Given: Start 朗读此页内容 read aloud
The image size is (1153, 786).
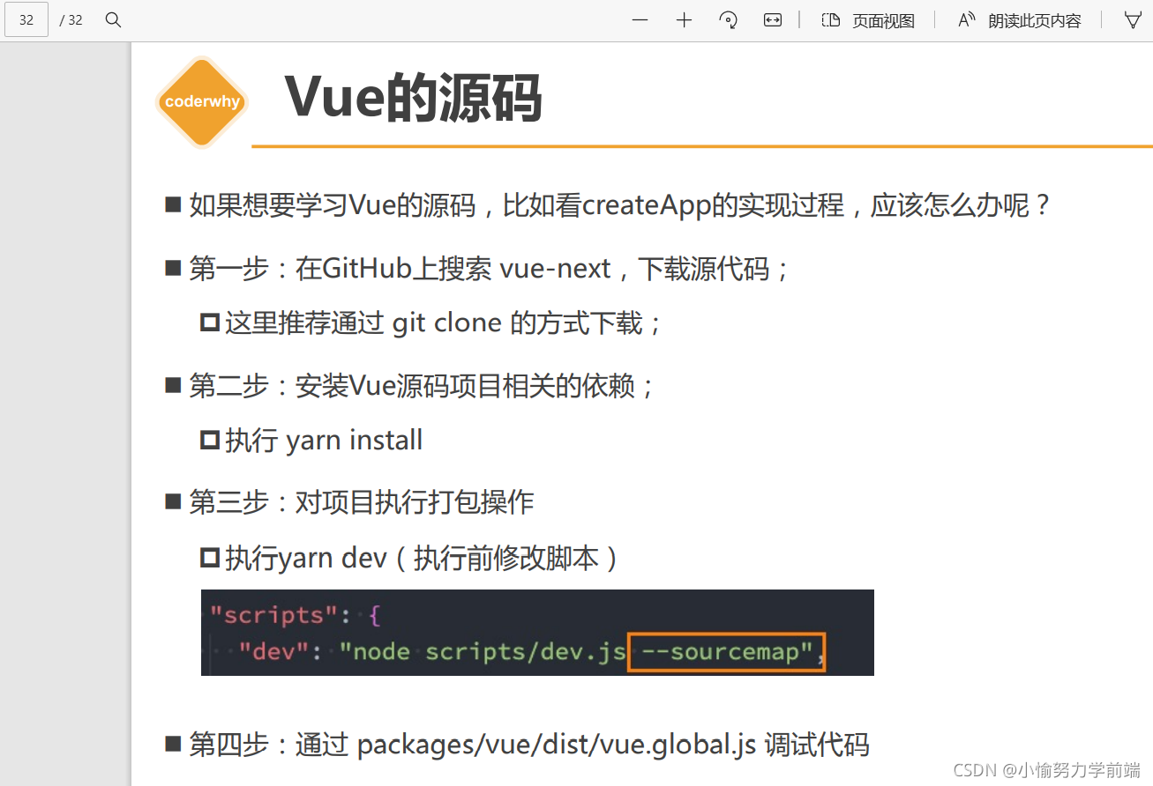Looking at the screenshot, I should click(1034, 20).
